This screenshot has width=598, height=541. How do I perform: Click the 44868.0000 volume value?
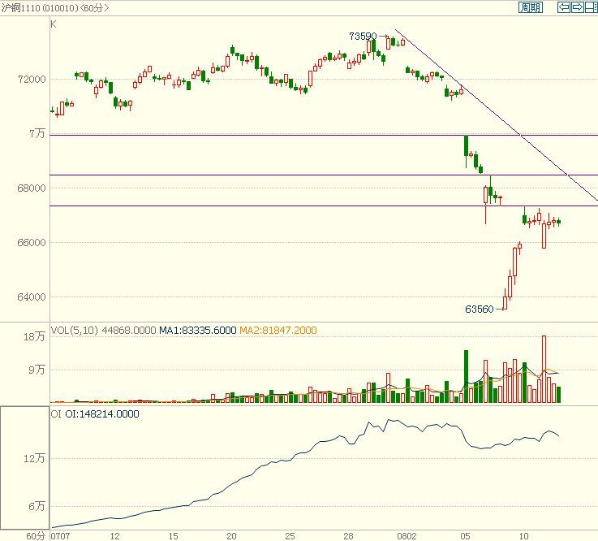(x=129, y=331)
